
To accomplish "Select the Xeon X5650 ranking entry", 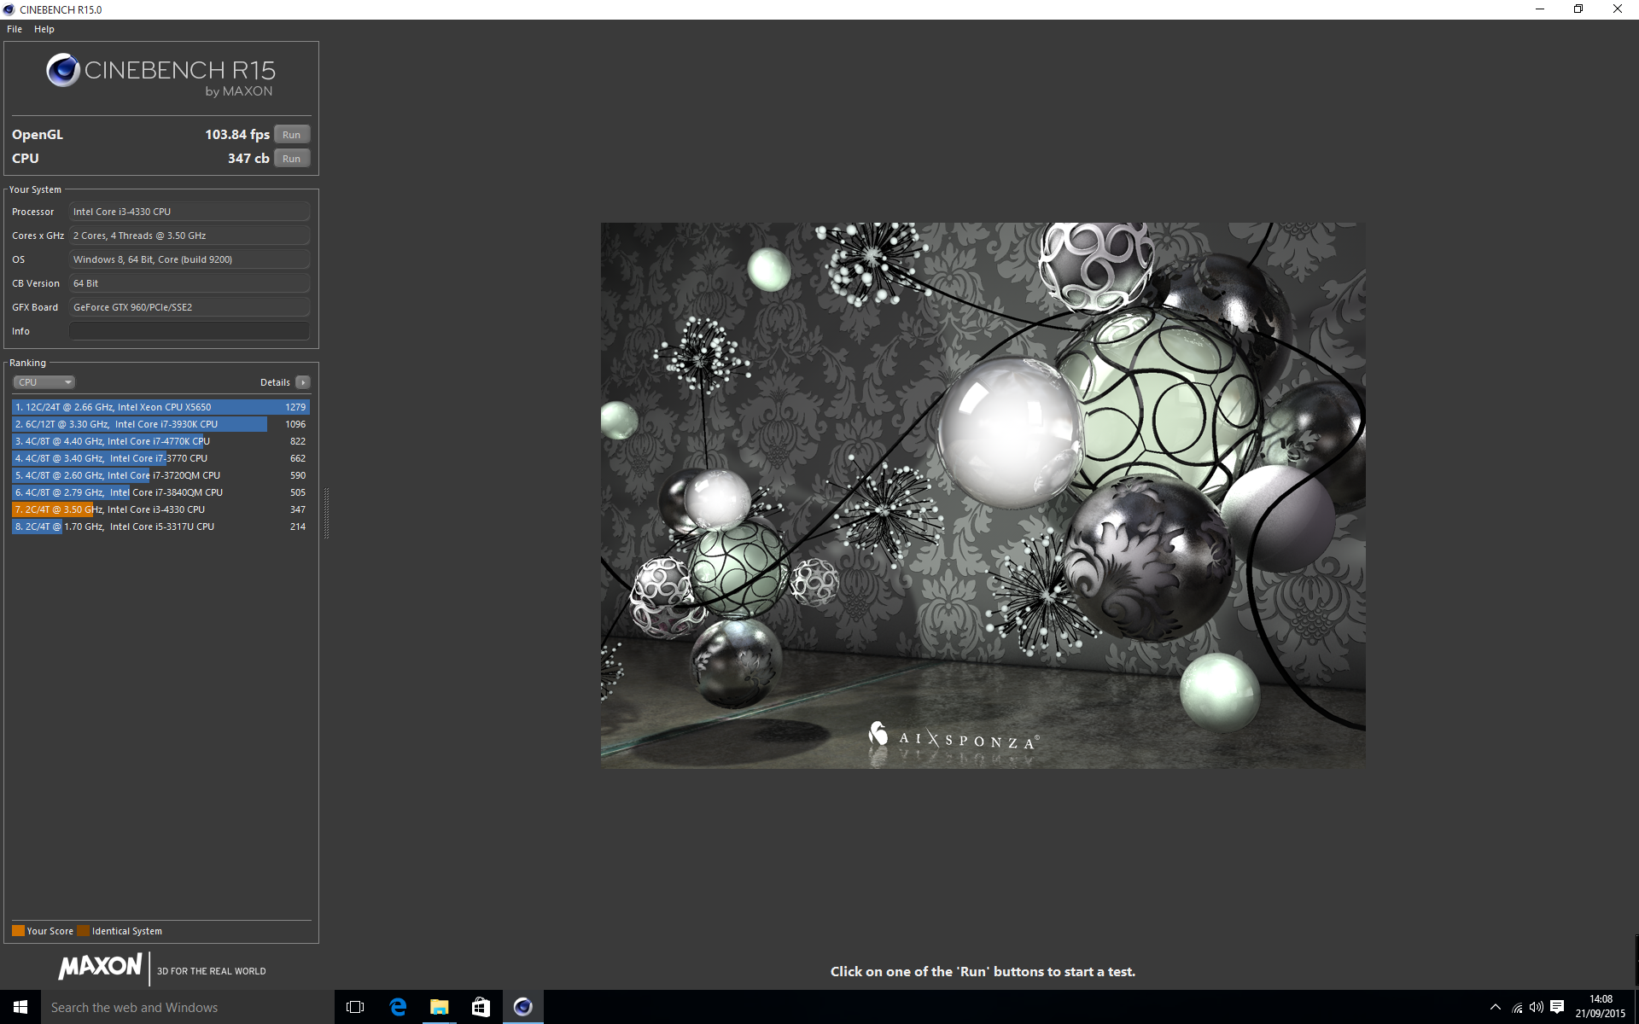I will pos(160,407).
